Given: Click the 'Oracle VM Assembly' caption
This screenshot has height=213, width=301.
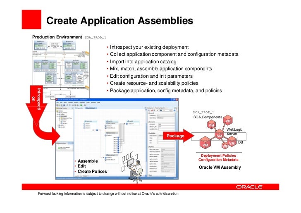Looking at the screenshot, I should click(220, 167).
